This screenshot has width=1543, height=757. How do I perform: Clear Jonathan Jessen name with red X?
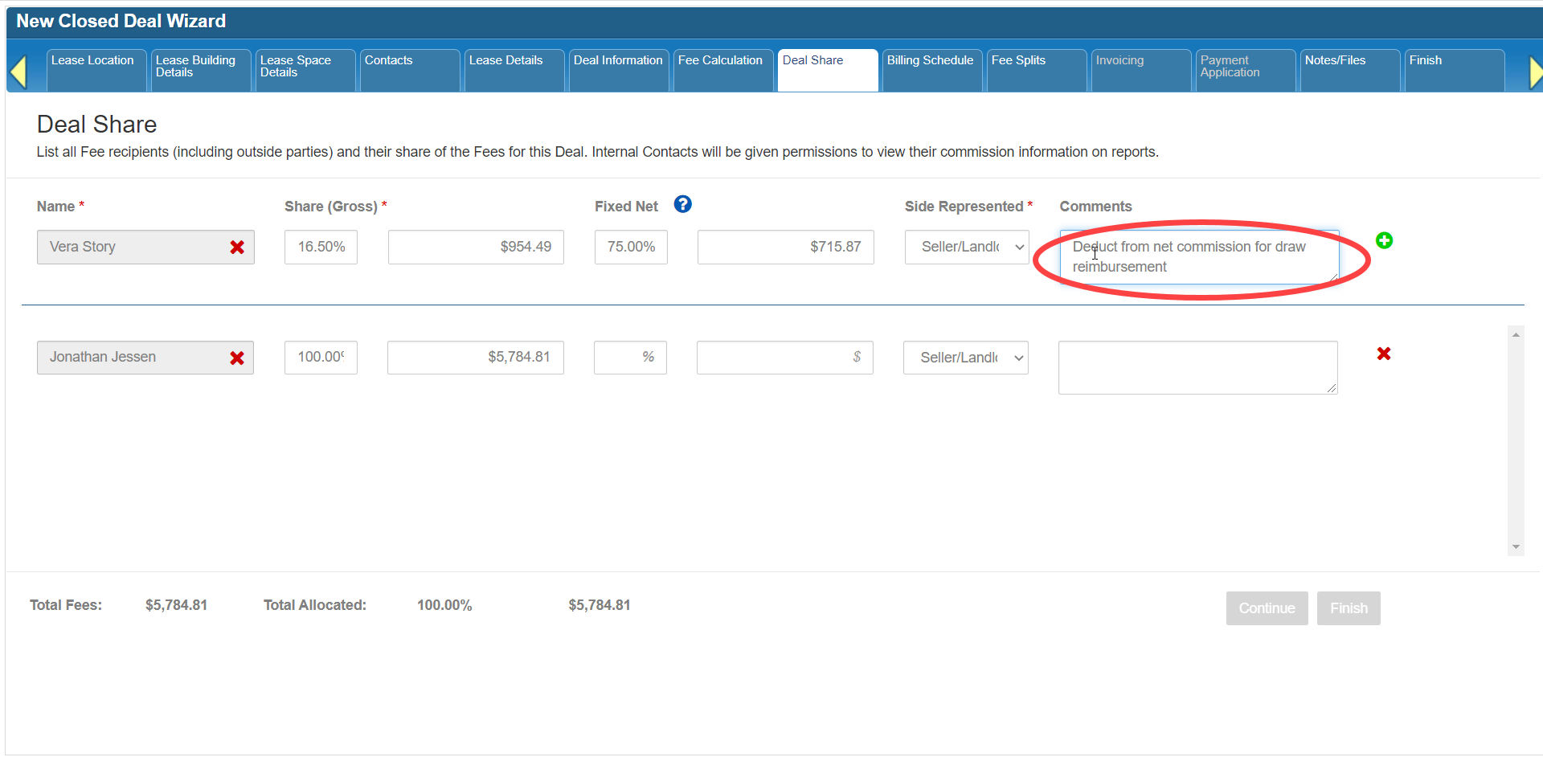pos(237,358)
